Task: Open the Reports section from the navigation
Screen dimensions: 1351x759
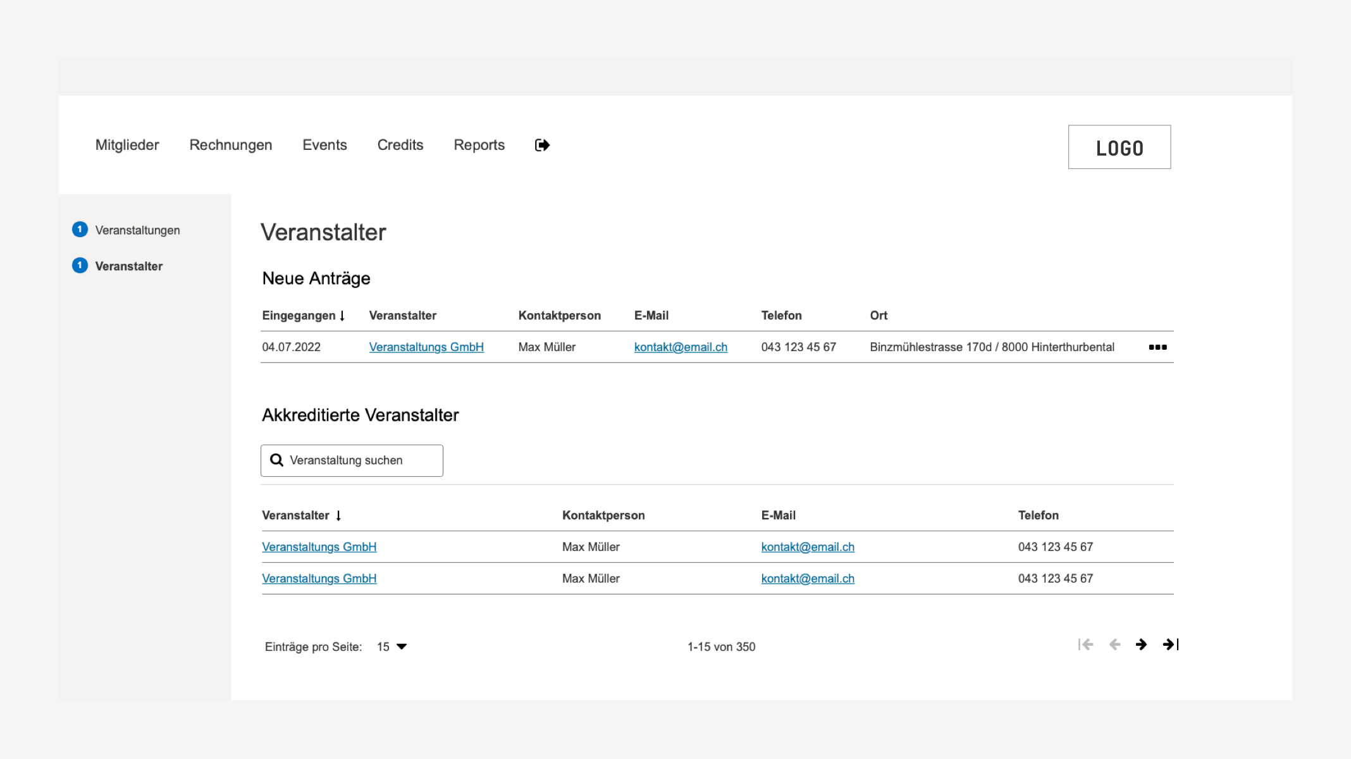Action: 478,145
